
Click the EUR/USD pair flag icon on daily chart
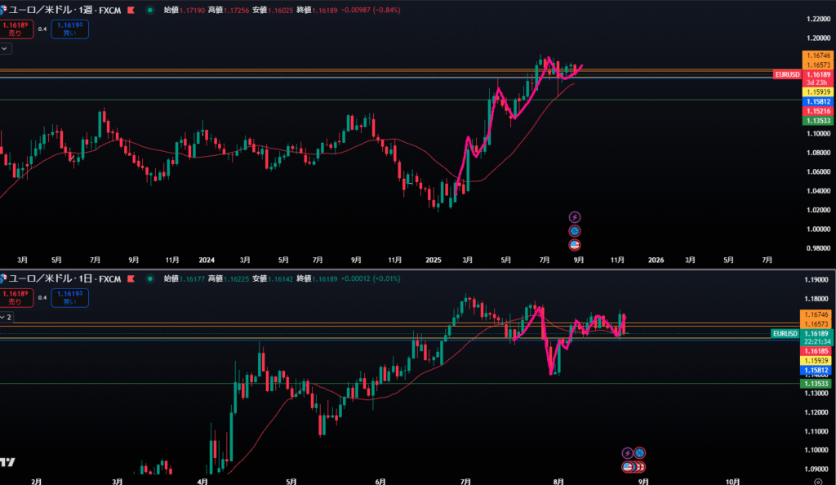click(x=3, y=278)
